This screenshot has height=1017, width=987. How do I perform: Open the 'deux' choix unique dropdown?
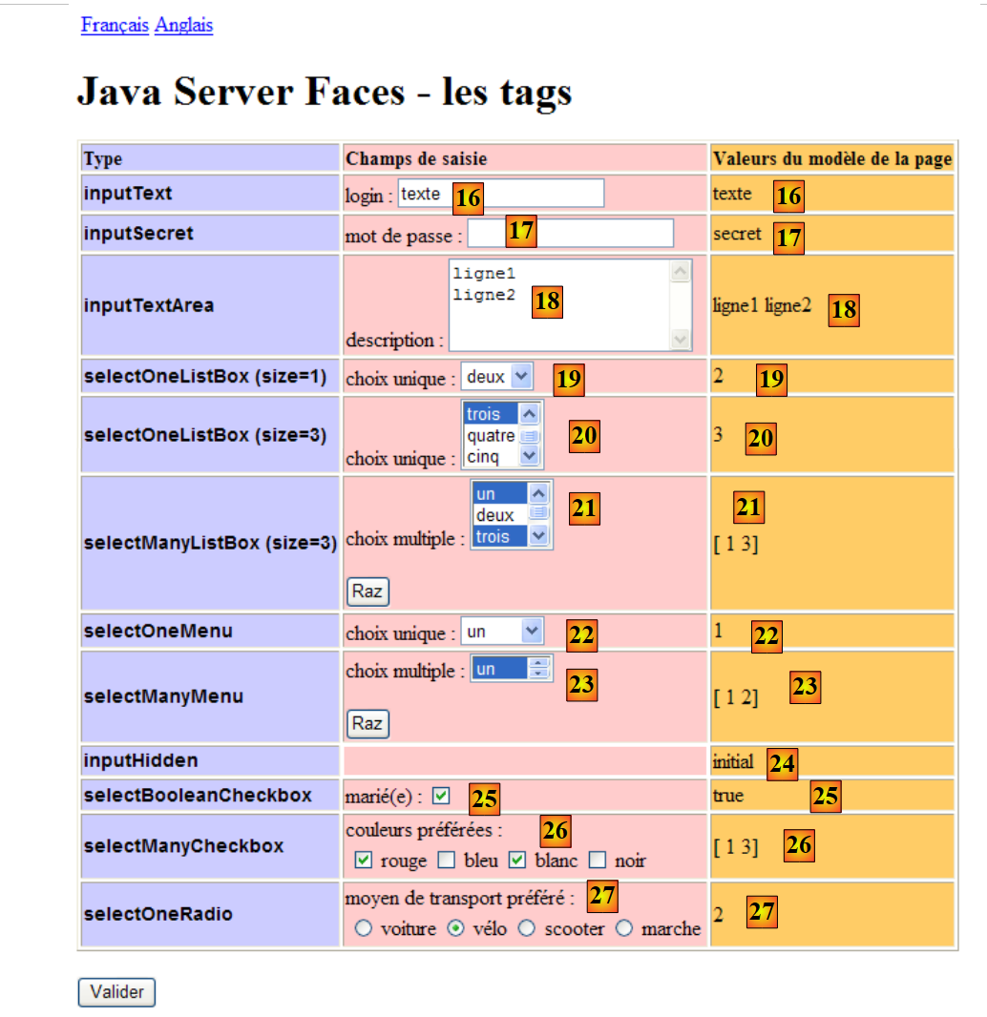coord(496,377)
